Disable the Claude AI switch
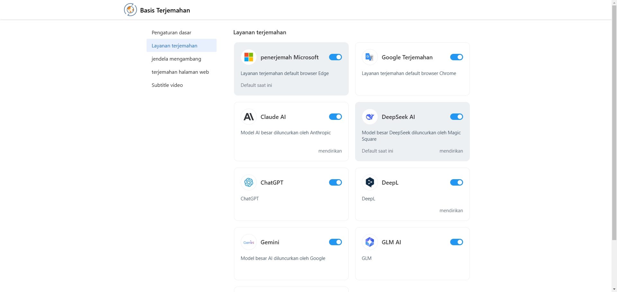The height and width of the screenshot is (292, 617). [x=335, y=117]
